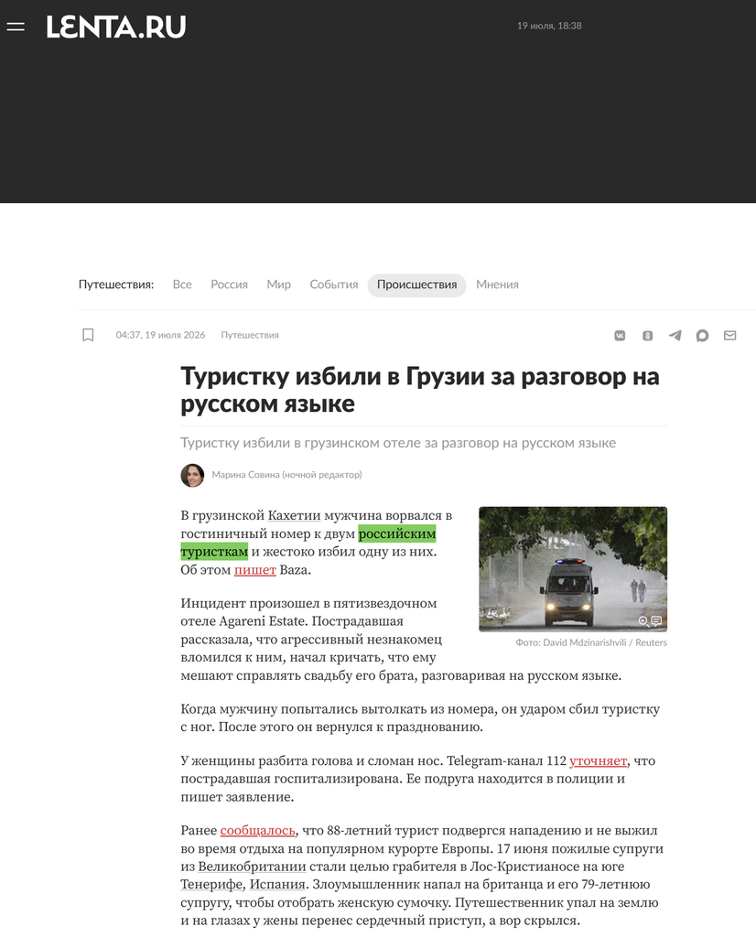Image resolution: width=756 pixels, height=937 pixels.
Task: Follow the Испания link
Action: click(x=278, y=885)
